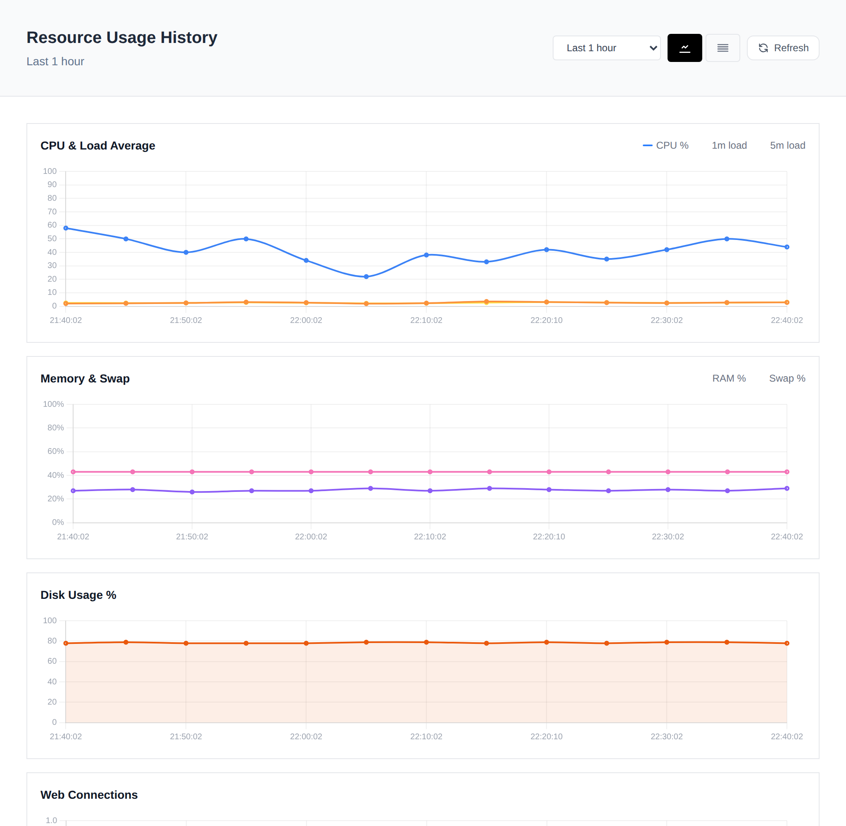
Task: Open the "Last 1 hour" time range dropdown
Action: 606,48
